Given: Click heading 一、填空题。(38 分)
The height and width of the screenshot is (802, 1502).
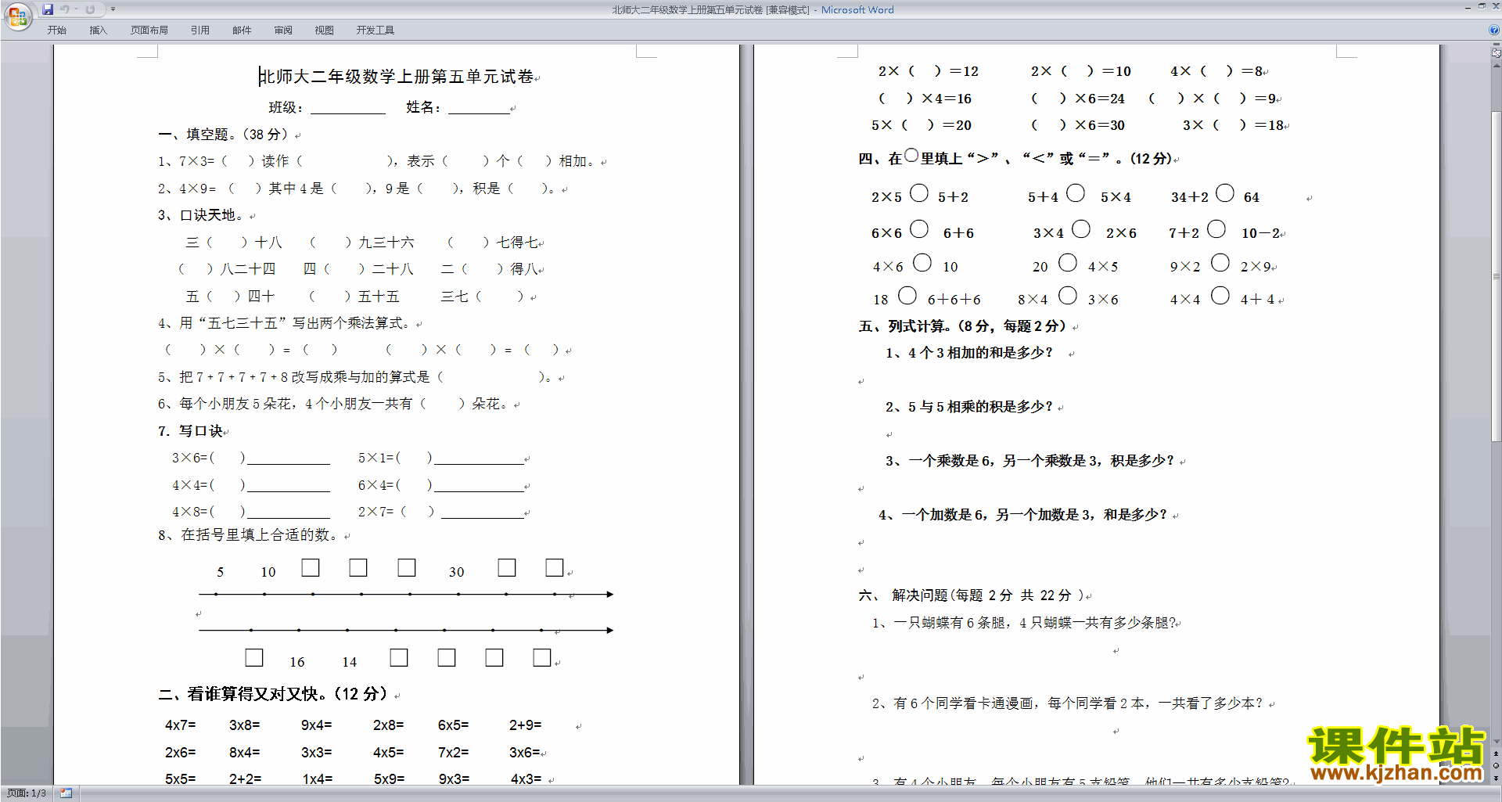Looking at the screenshot, I should [223, 135].
